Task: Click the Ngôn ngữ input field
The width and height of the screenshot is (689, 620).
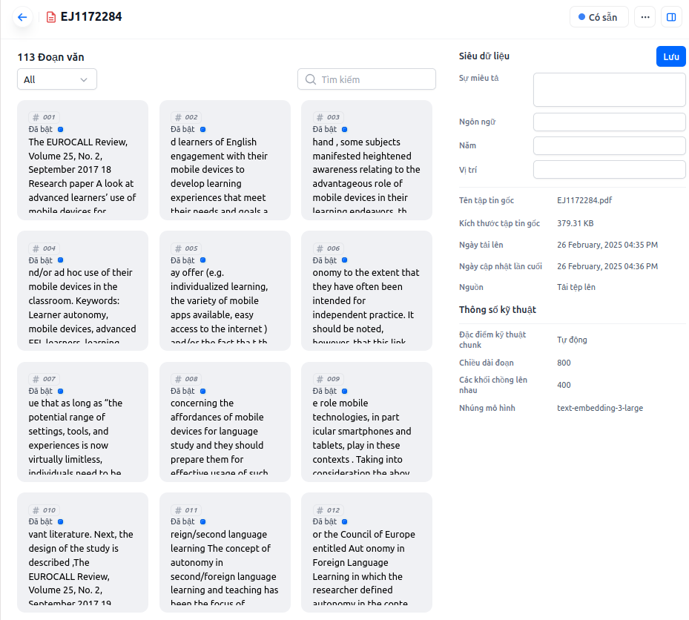Action: 609,122
